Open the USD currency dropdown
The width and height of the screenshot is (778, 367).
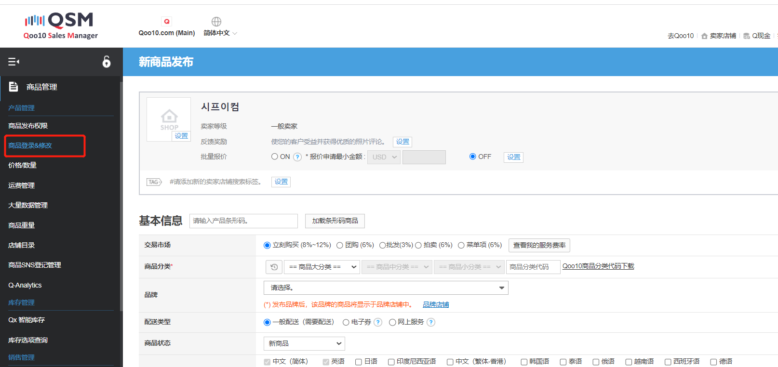click(x=384, y=157)
